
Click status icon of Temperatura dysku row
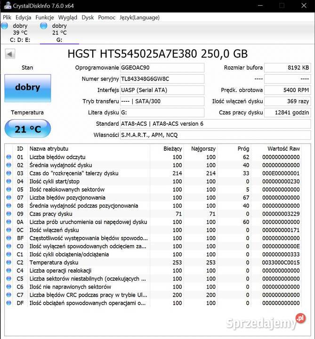point(9,262)
